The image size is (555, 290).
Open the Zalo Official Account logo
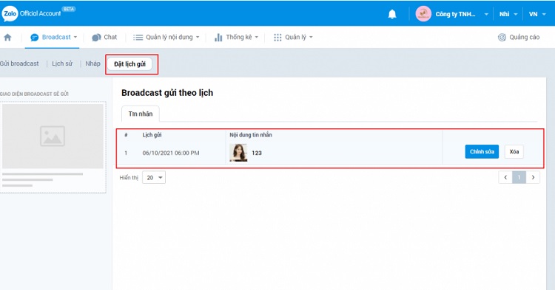(32, 13)
